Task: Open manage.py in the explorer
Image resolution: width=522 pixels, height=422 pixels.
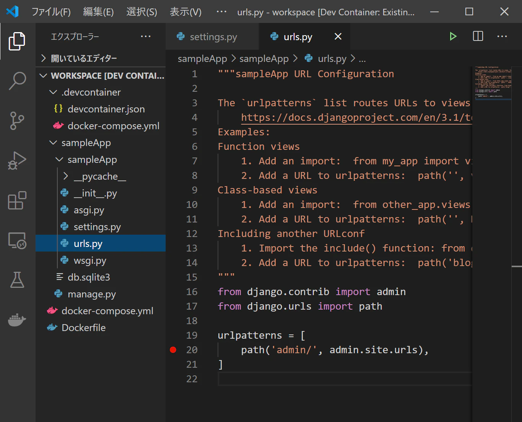Action: pos(101,294)
